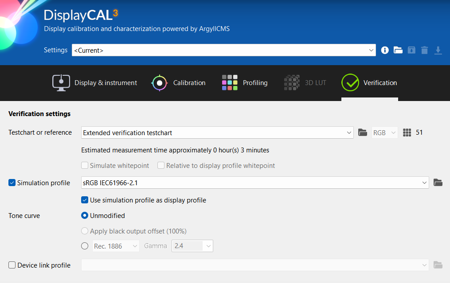Screen dimensions: 450x284
Task: Select the Unmodified tone curve option
Action: click(x=85, y=215)
